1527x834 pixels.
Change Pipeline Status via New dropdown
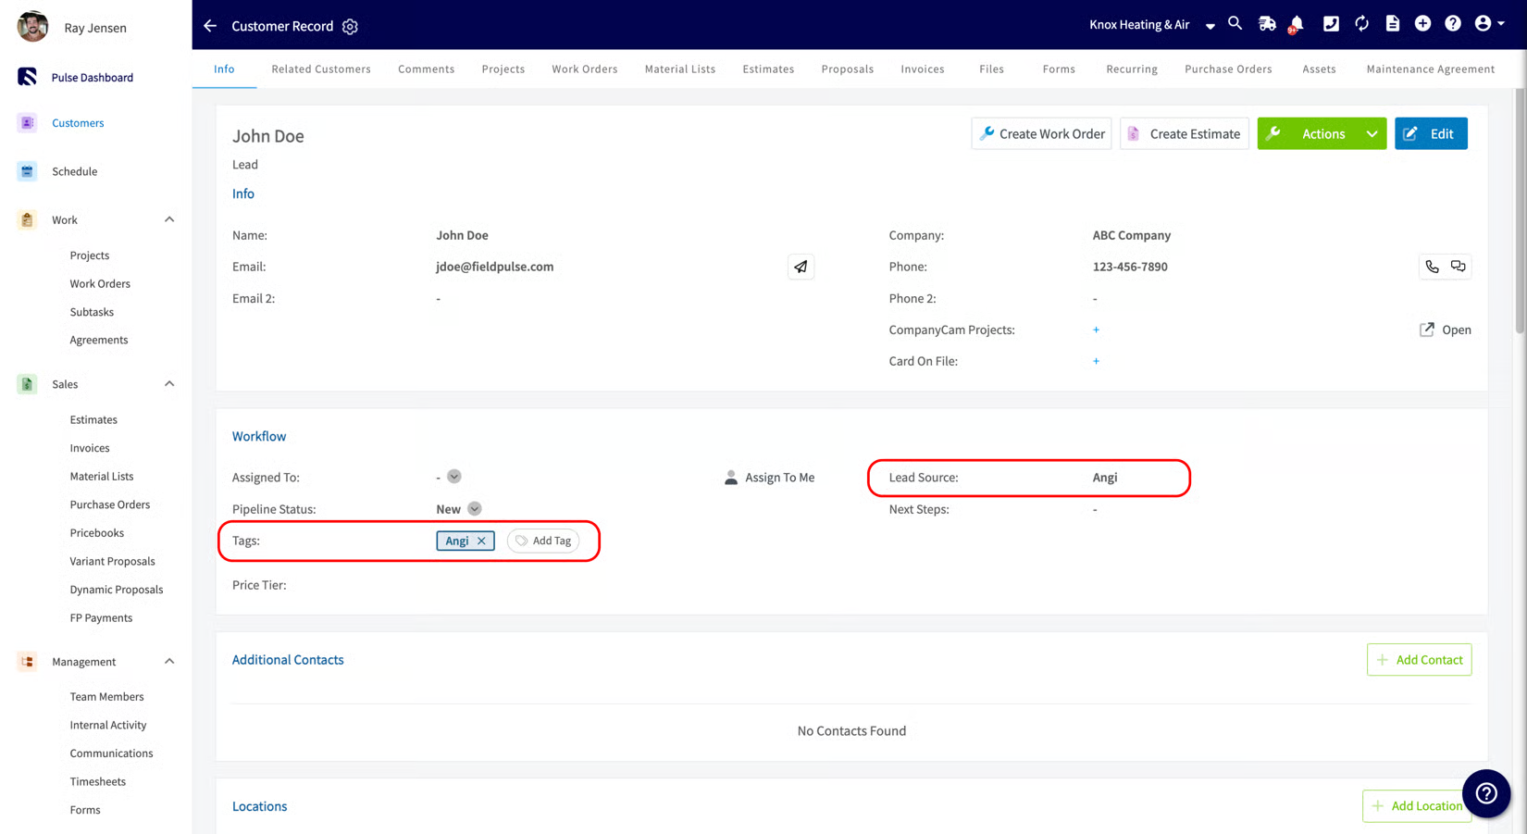point(475,509)
